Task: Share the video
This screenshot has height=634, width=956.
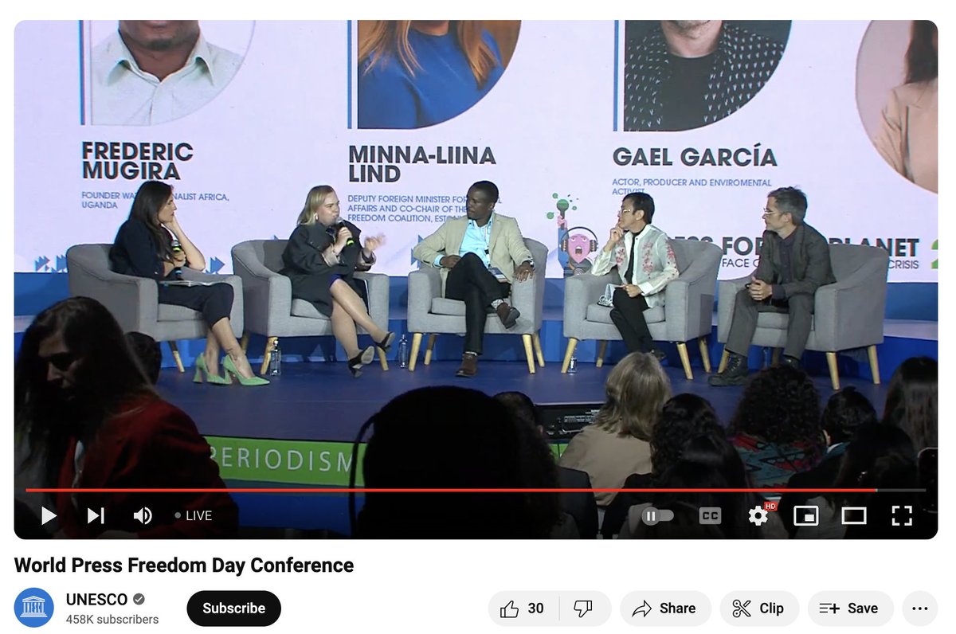Action: pos(664,609)
